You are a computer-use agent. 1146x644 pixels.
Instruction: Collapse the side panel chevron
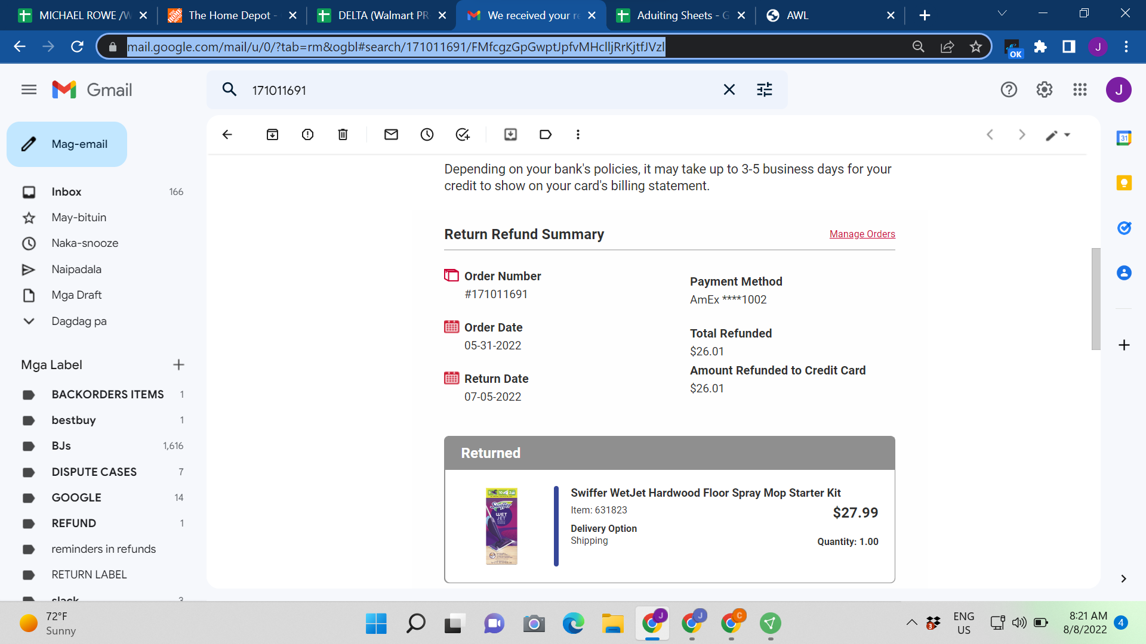coord(1123,578)
